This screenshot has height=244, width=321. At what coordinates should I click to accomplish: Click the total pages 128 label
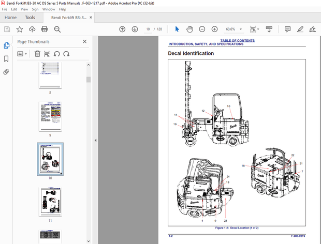click(159, 29)
